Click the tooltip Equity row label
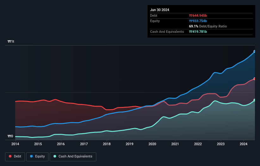The image size is (260, 166). click(x=155, y=21)
